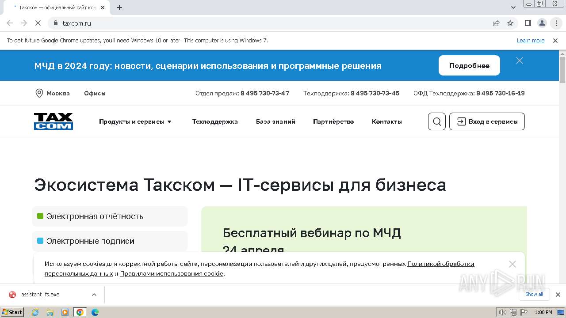The height and width of the screenshot is (318, 566).
Task: Close the downloads bar
Action: point(558,295)
